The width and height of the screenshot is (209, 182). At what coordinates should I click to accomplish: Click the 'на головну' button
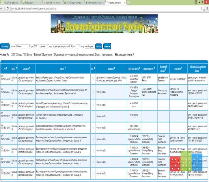coord(5,47)
